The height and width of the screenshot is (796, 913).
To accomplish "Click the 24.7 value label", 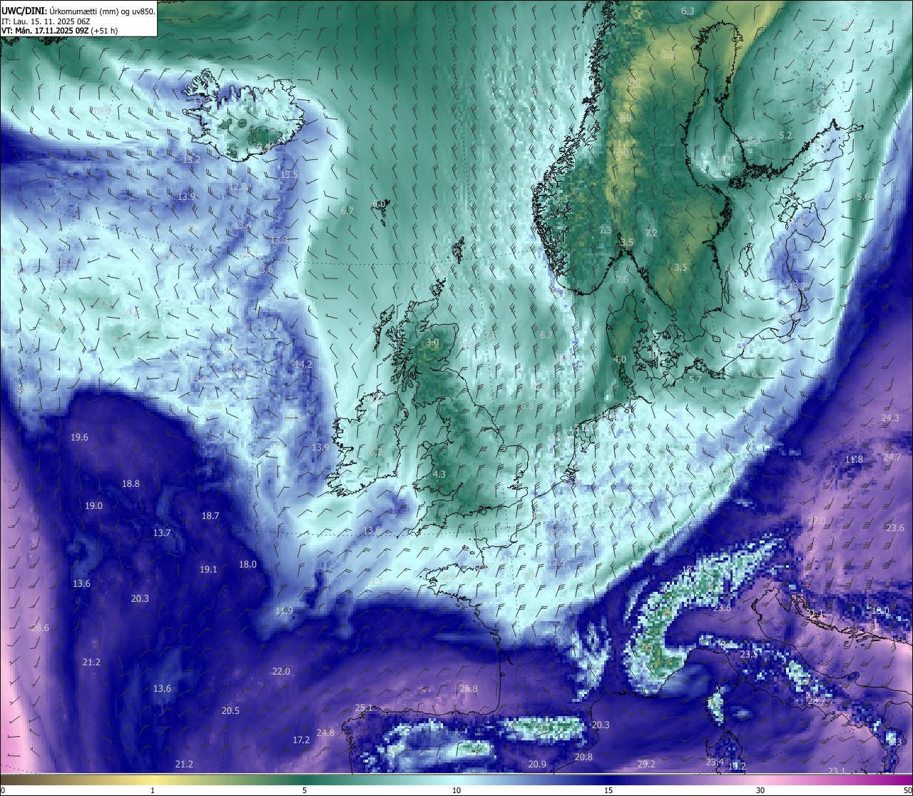I will pos(892,457).
